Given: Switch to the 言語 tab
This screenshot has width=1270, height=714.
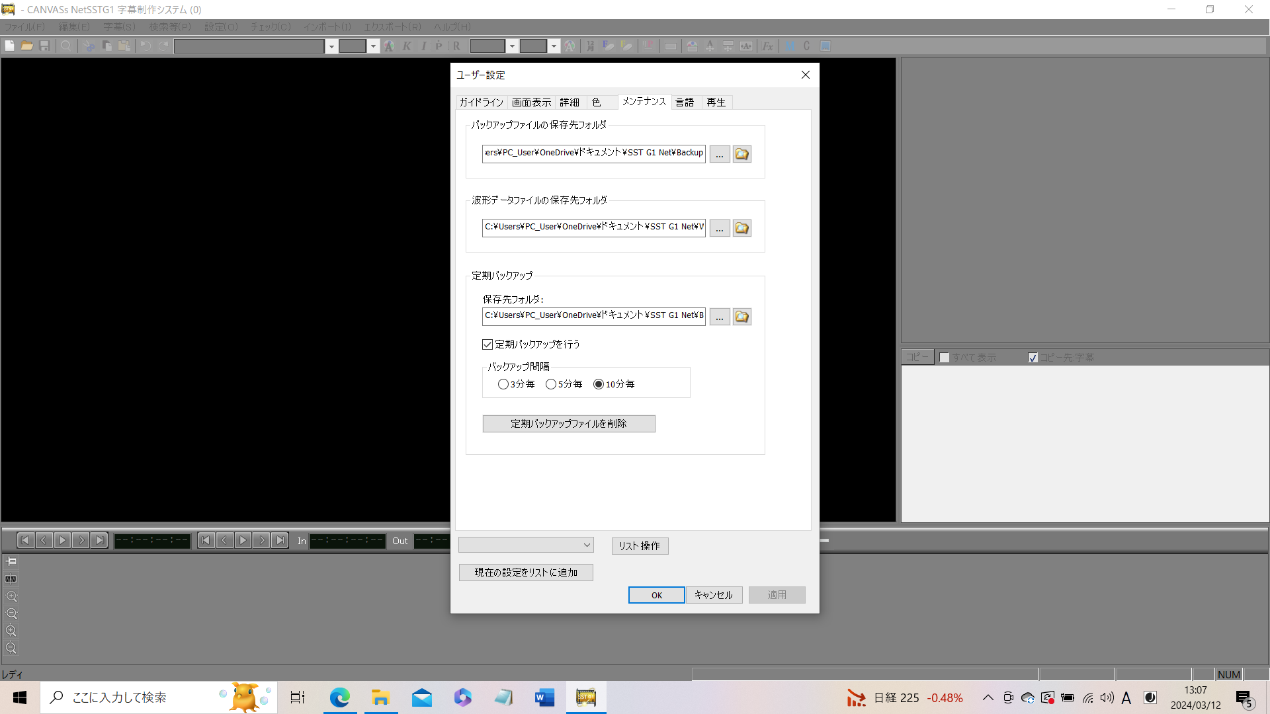Looking at the screenshot, I should [685, 102].
